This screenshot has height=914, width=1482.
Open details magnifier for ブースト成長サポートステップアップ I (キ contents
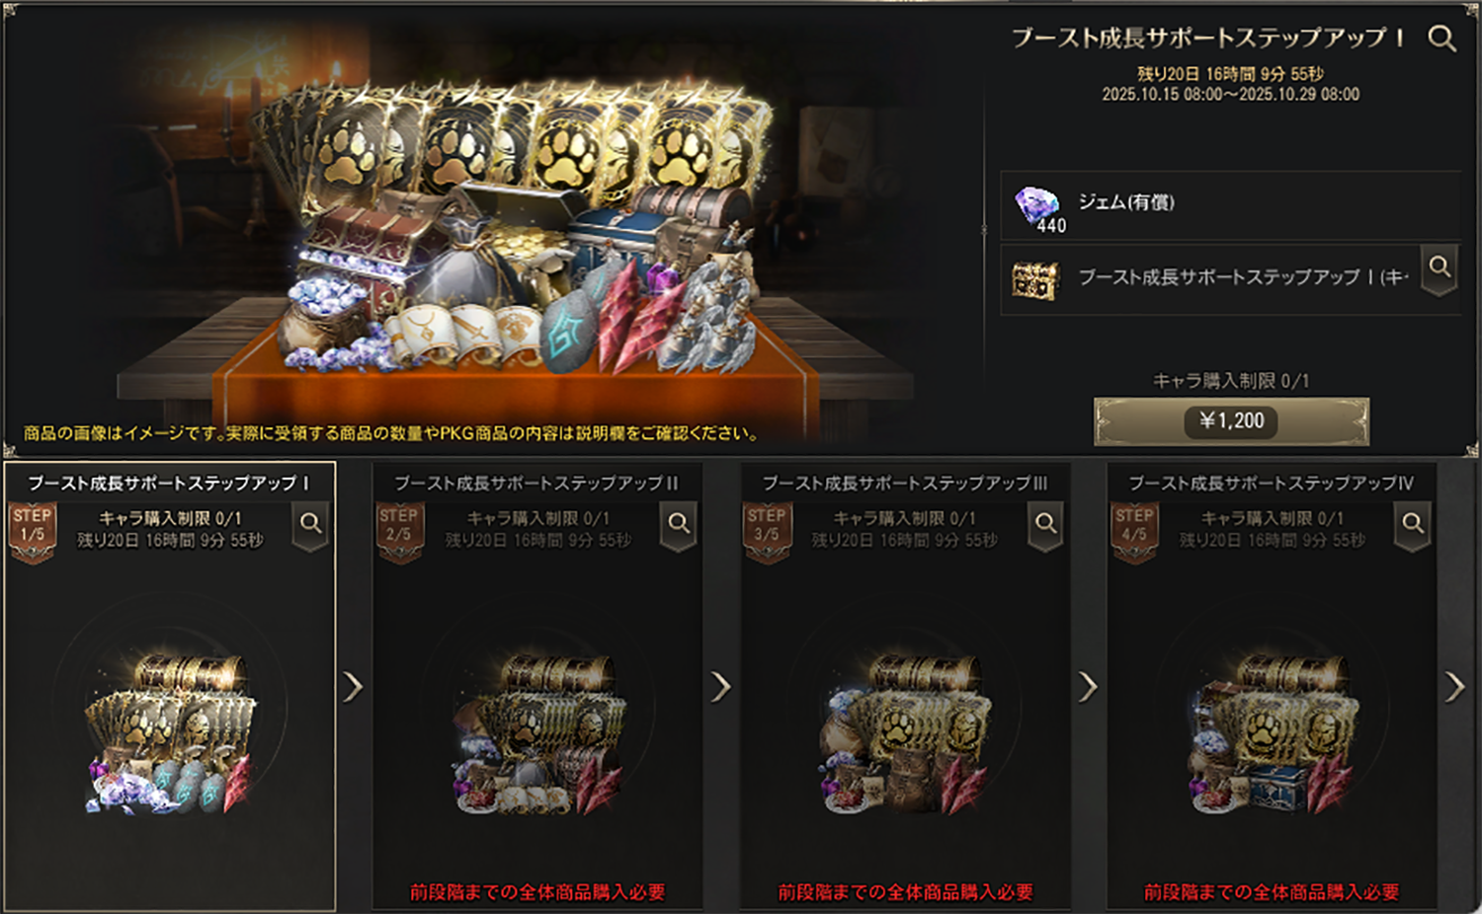[1441, 268]
